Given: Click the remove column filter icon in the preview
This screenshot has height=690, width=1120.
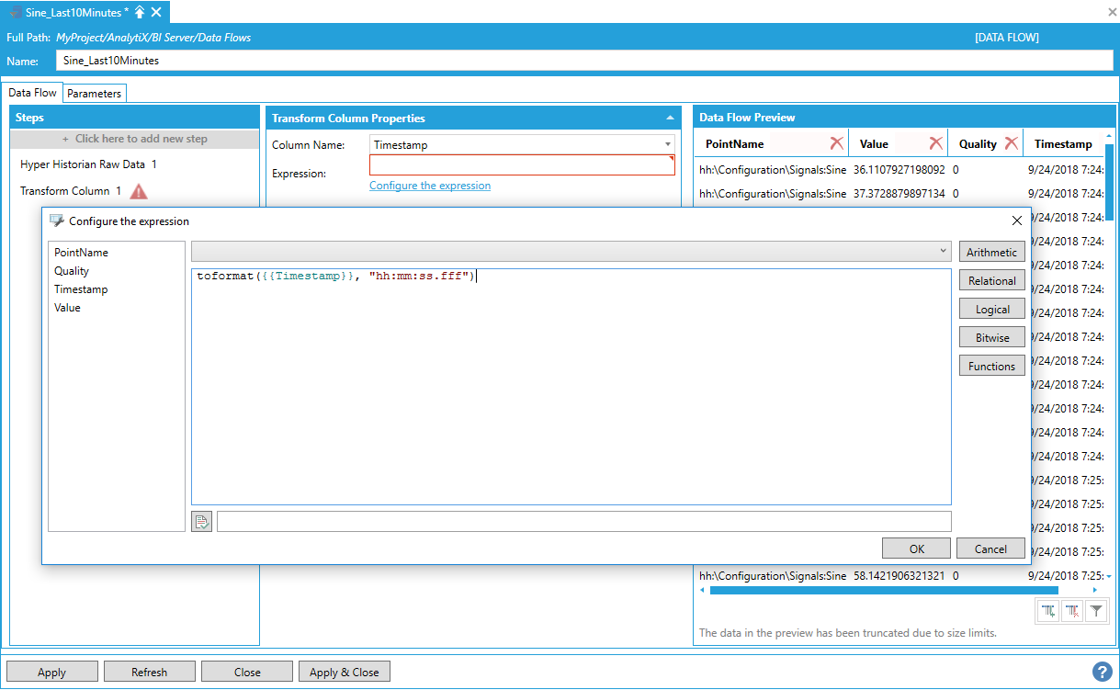Looking at the screenshot, I should [1071, 610].
